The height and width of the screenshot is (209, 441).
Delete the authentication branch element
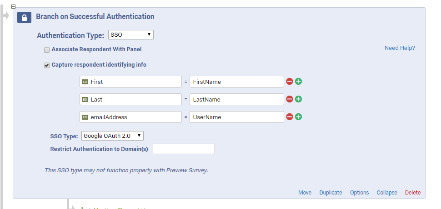tap(413, 192)
